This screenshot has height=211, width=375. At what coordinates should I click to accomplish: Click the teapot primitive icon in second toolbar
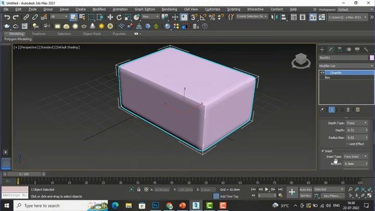[x=84, y=26]
